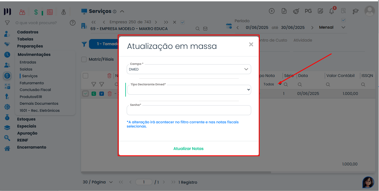This screenshot has height=191, width=379.
Task: Open the assistant avatar chat bubble
Action: [368, 182]
